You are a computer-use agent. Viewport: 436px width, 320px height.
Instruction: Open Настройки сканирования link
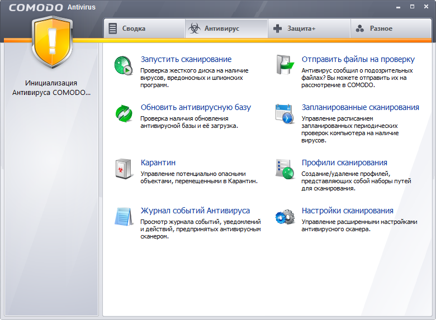(348, 211)
